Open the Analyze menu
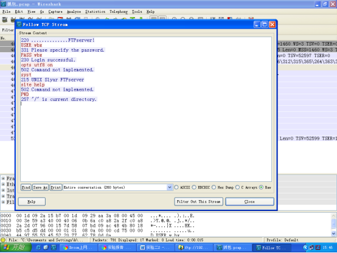The width and height of the screenshot is (337, 253). [74, 12]
